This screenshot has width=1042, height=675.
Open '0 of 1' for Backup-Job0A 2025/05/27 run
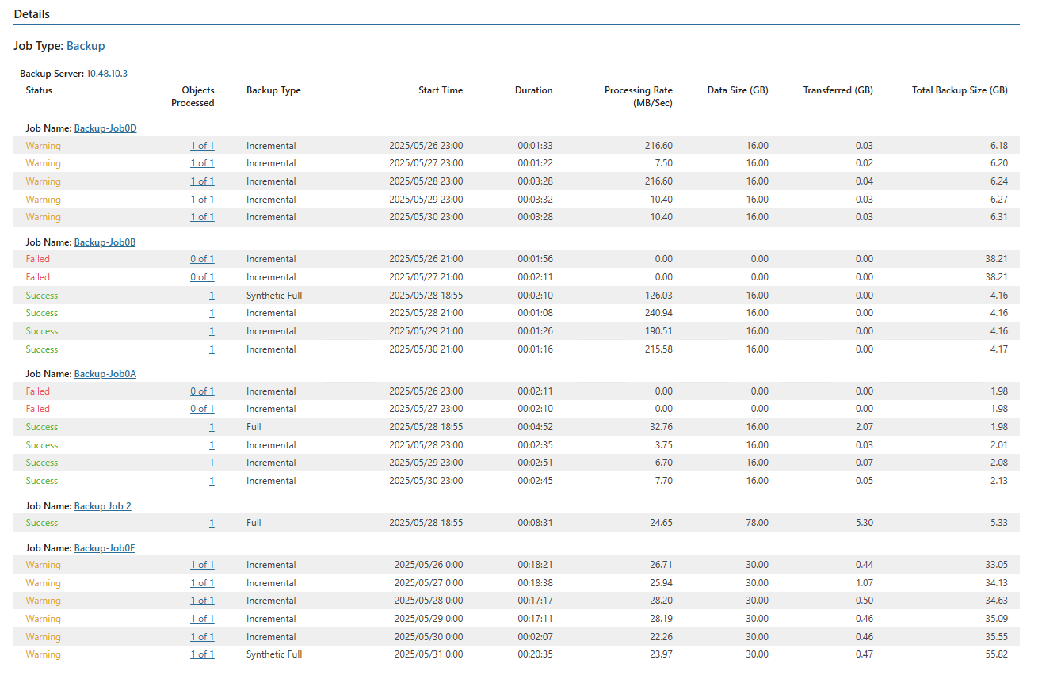[202, 409]
